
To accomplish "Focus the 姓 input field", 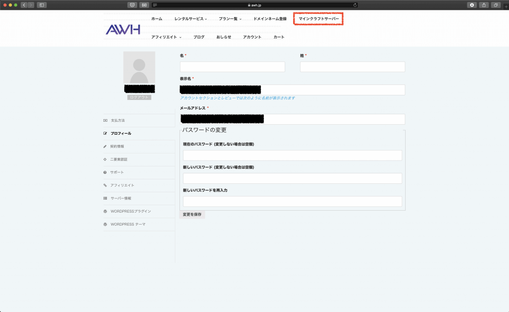I will click(x=352, y=67).
